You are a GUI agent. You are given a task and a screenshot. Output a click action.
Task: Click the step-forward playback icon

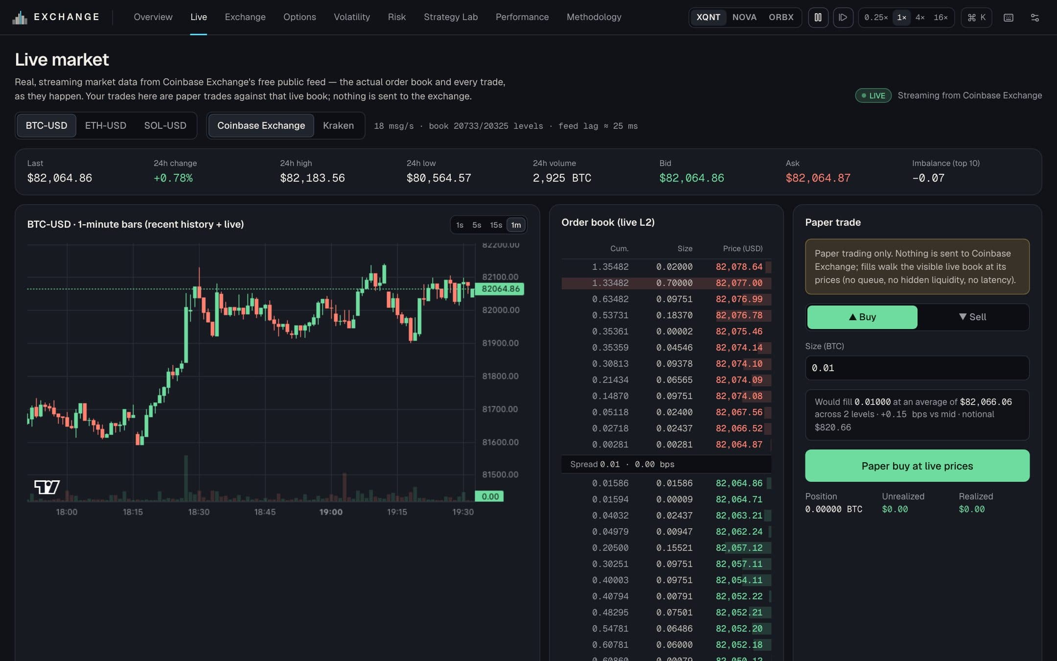843,18
